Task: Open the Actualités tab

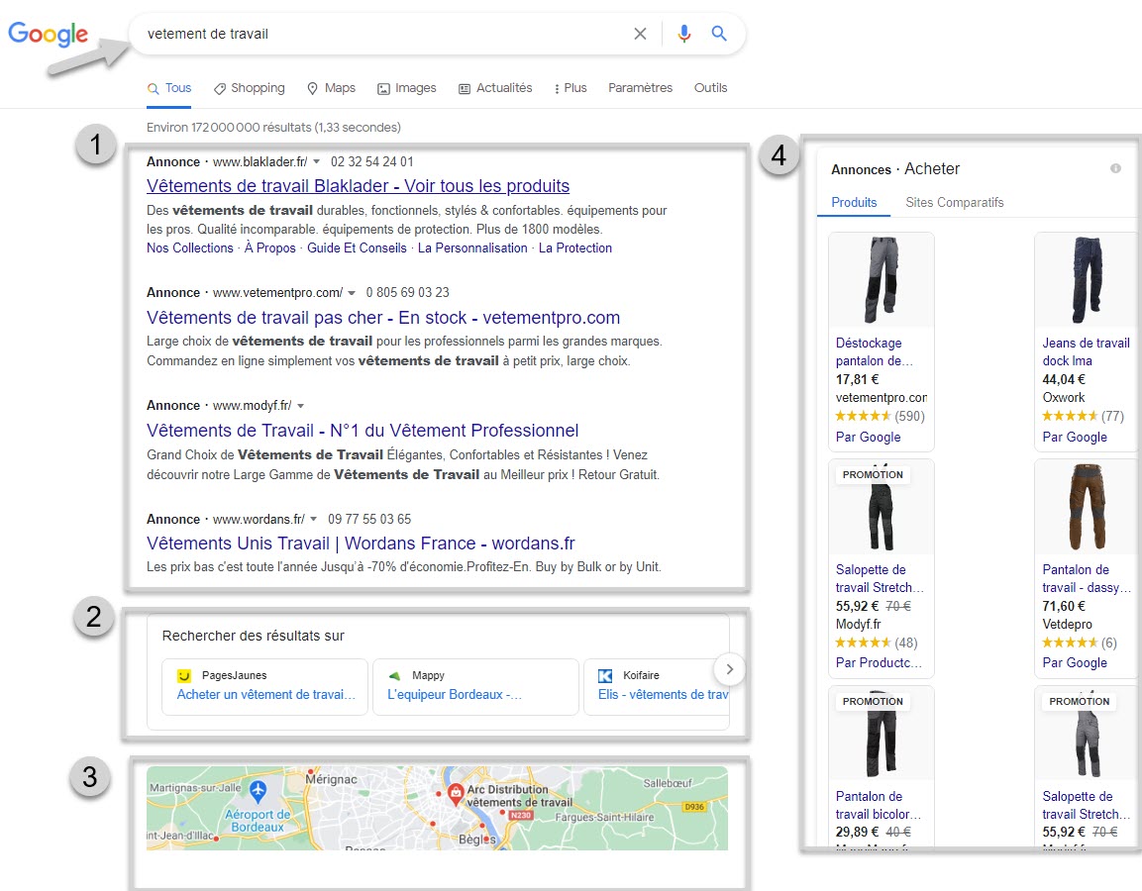Action: [x=495, y=88]
